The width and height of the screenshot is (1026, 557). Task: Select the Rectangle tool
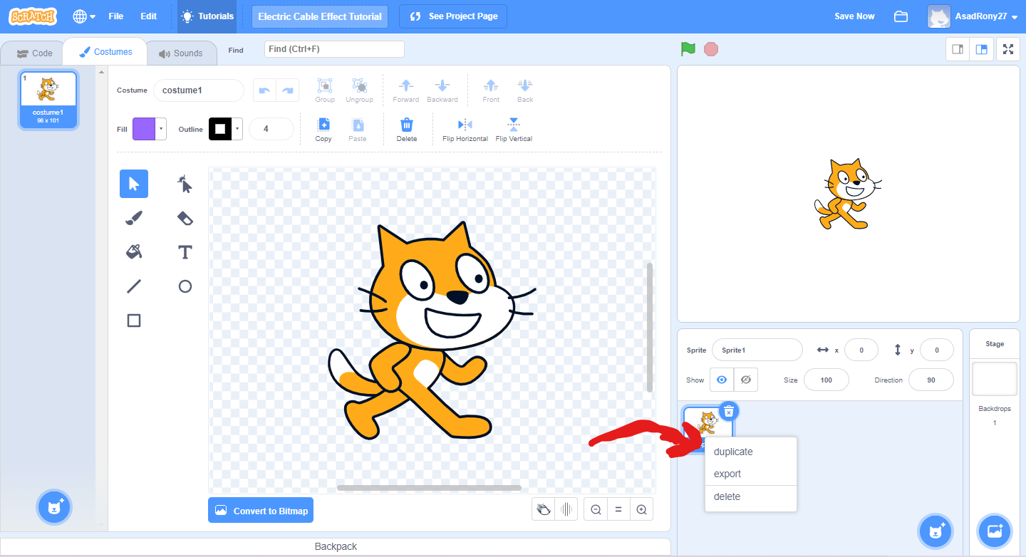(x=133, y=320)
